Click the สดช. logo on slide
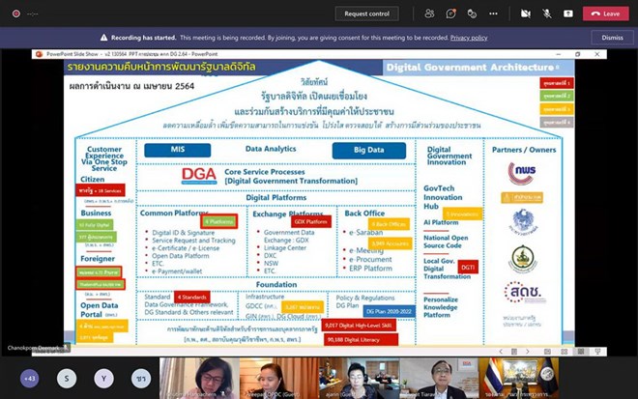 click(x=523, y=292)
